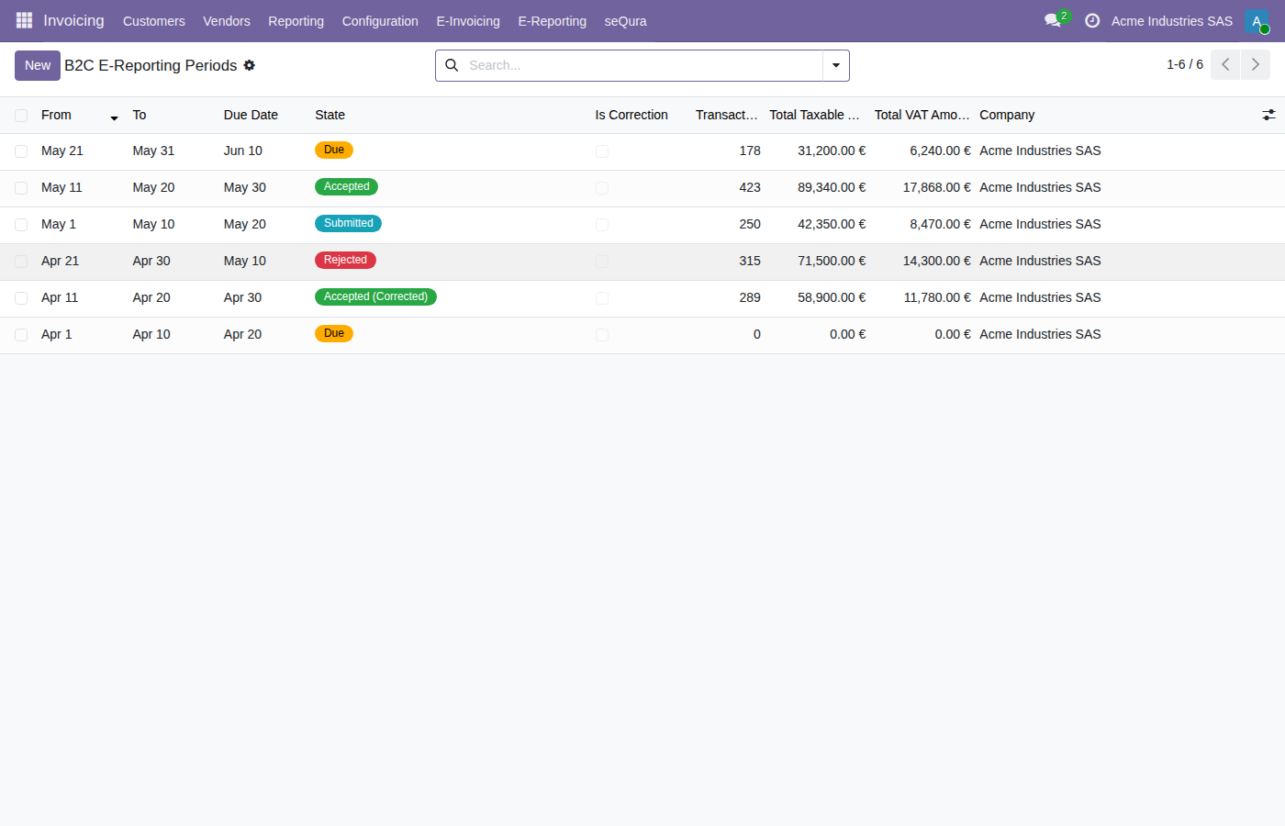The width and height of the screenshot is (1285, 826).
Task: Click the May 31 To date cell
Action: (153, 151)
